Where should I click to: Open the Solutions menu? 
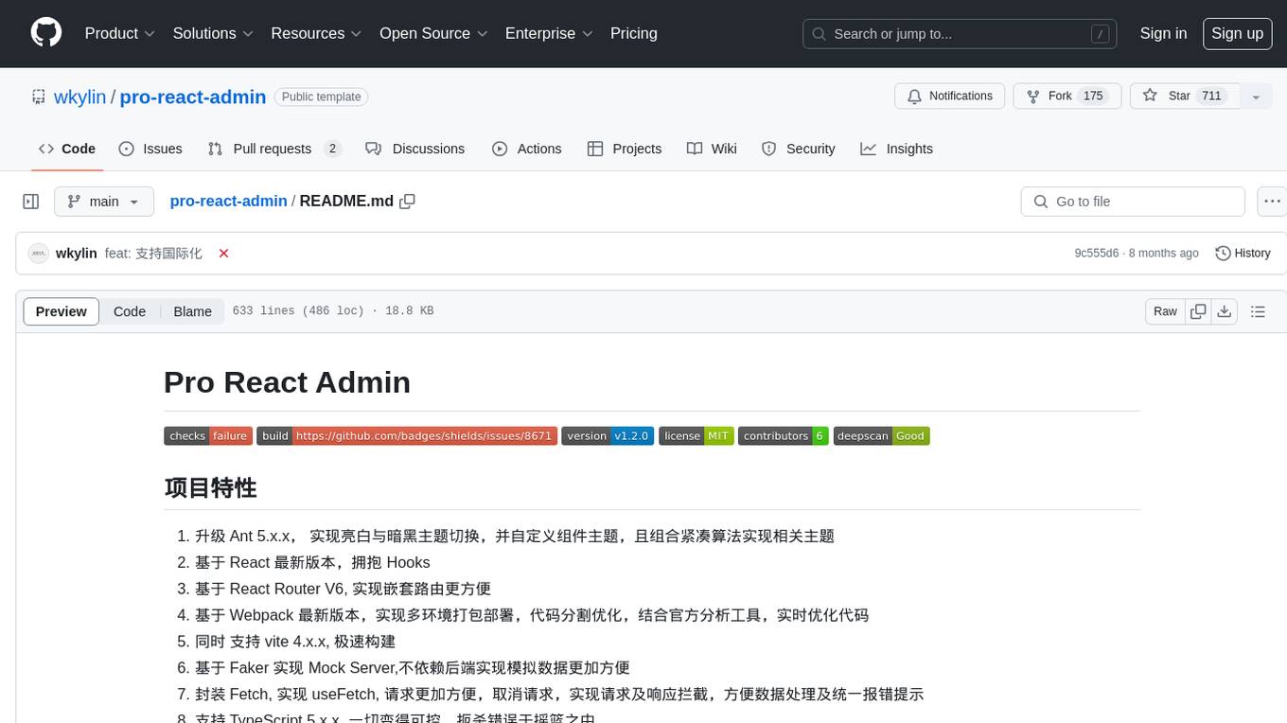pos(213,33)
